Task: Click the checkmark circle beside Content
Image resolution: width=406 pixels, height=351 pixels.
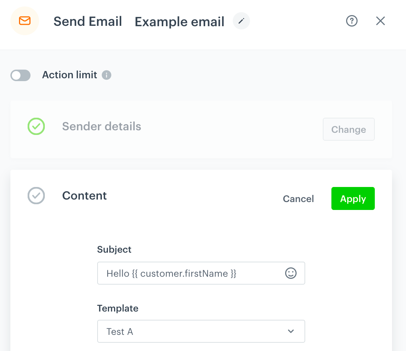Action: click(x=36, y=196)
